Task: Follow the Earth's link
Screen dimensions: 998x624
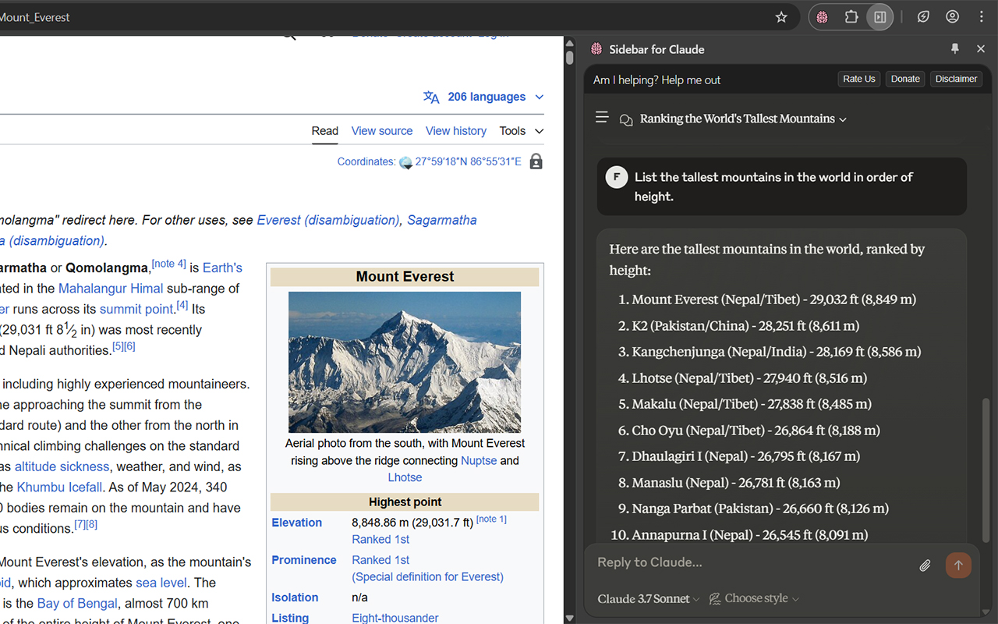Action: point(222,268)
